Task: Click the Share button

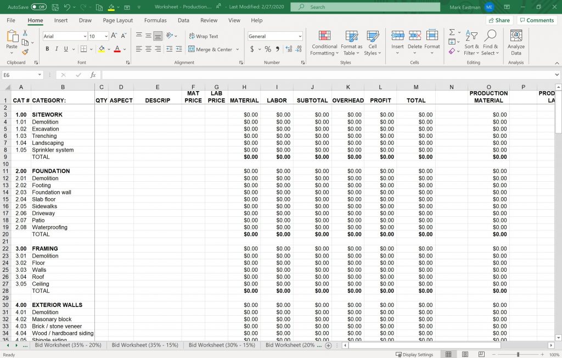Action: click(x=498, y=20)
